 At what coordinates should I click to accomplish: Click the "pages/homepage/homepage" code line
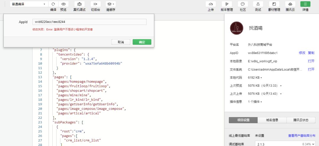[82, 82]
